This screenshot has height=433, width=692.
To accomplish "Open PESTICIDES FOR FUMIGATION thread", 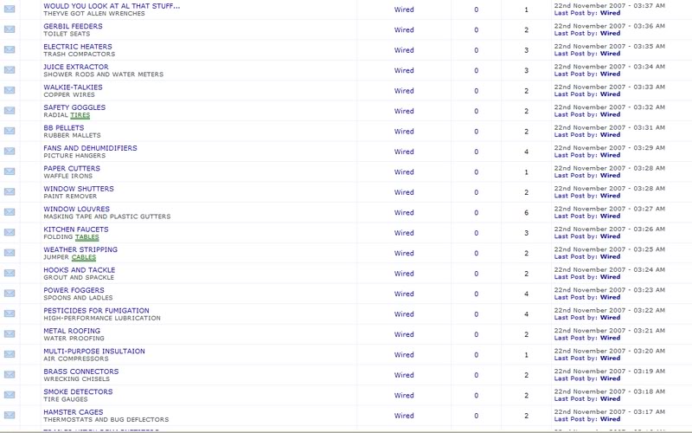I will [96, 311].
